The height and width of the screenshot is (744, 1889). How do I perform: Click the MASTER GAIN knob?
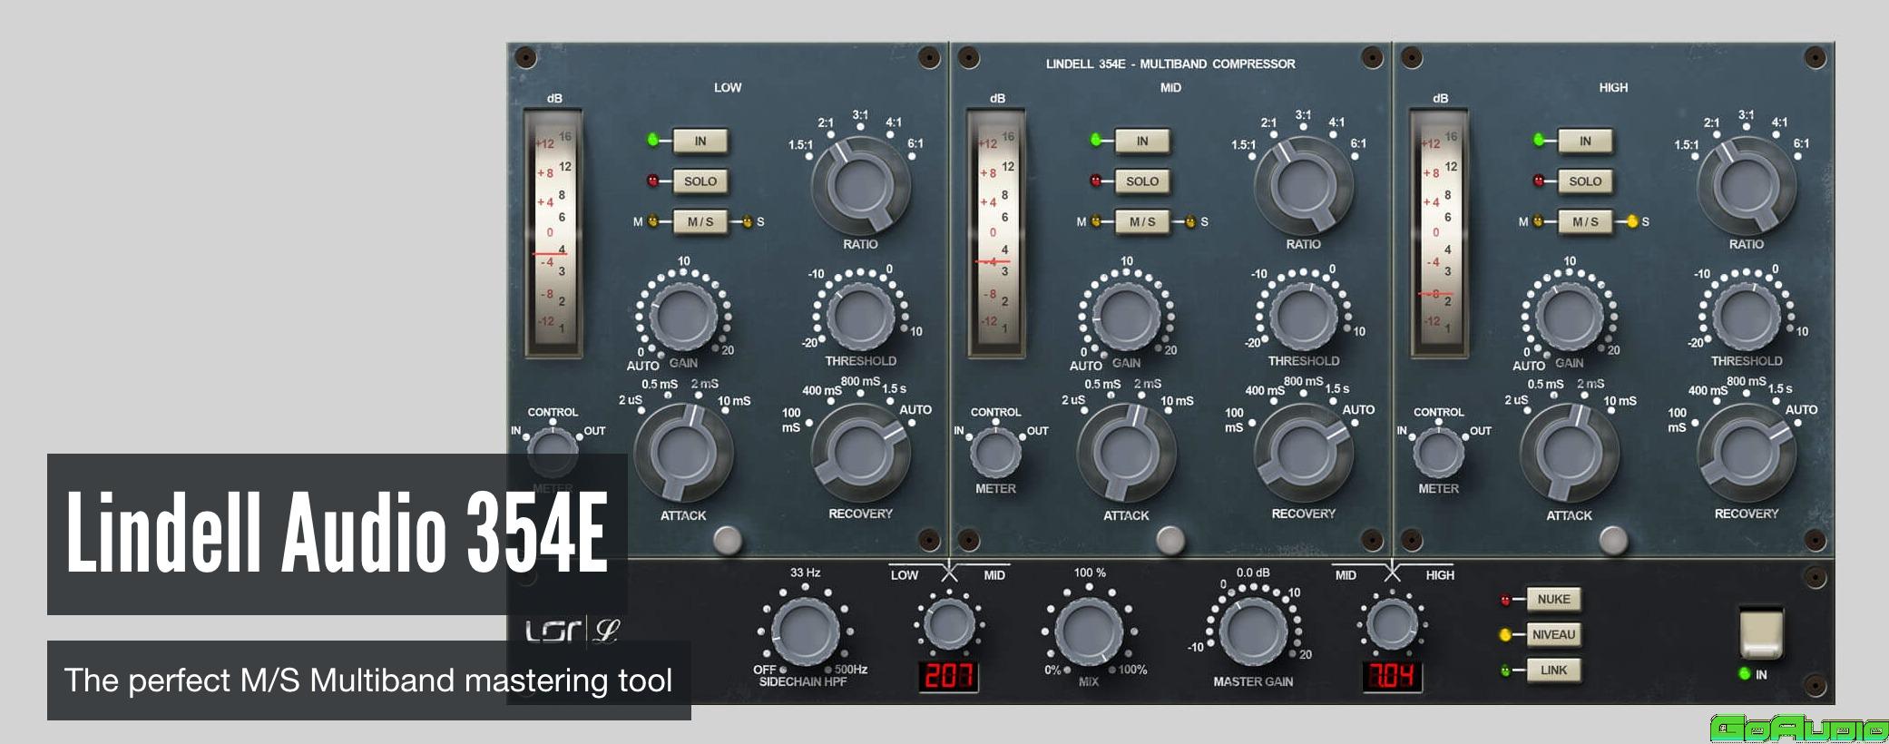pos(1253,631)
